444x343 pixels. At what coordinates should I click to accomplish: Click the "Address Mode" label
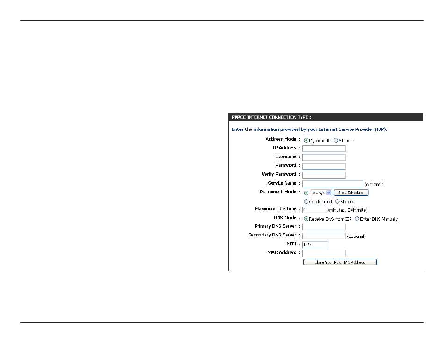(x=281, y=139)
